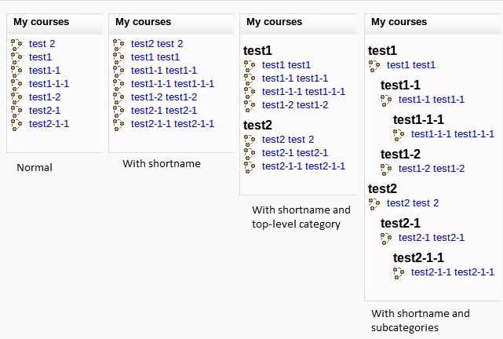Open 'test1-1 test1-1' link in shortname block

click(x=163, y=71)
